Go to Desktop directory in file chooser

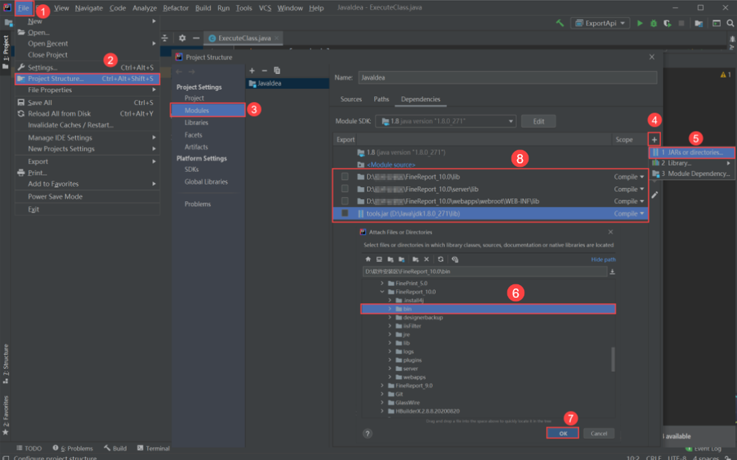tap(379, 259)
